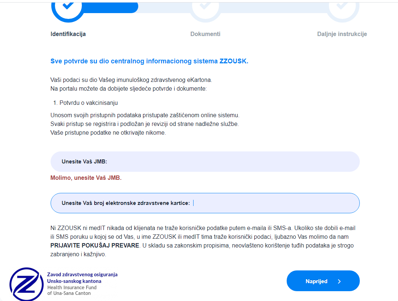Click the Daljnje instrukcije step checkmark circle
This screenshot has width=398, height=301.
(342, 6)
